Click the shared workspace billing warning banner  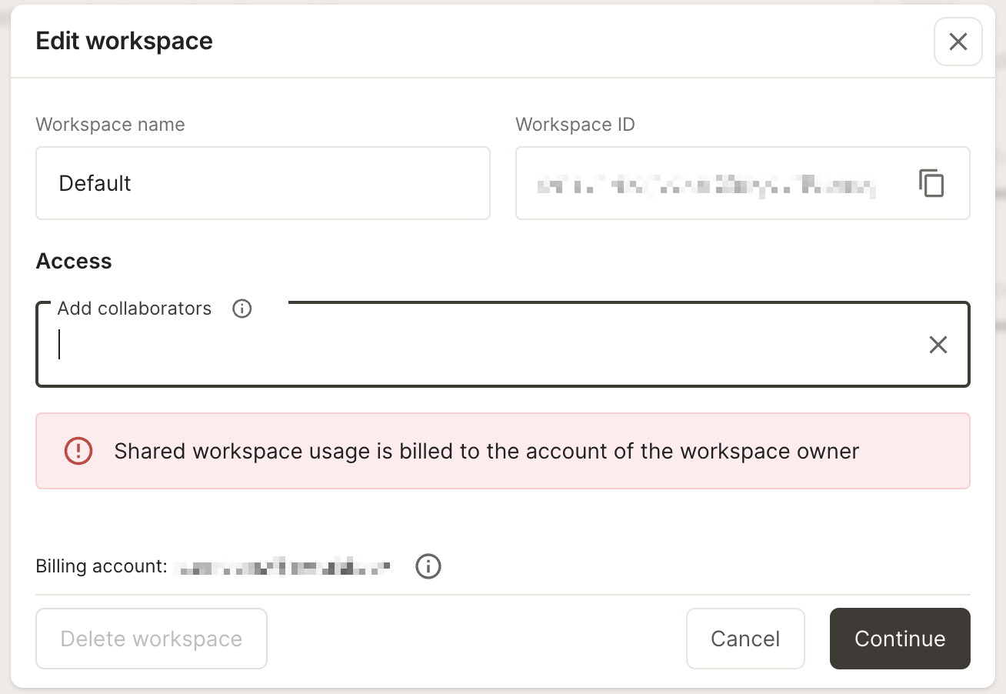point(503,452)
